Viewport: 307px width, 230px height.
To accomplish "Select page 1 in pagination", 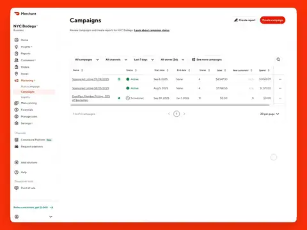I will 177,114.
